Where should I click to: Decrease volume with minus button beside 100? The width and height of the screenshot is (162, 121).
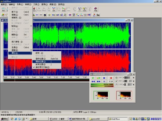(123, 78)
